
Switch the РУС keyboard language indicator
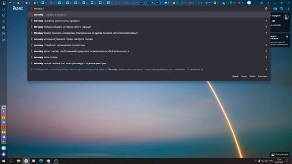point(271,161)
